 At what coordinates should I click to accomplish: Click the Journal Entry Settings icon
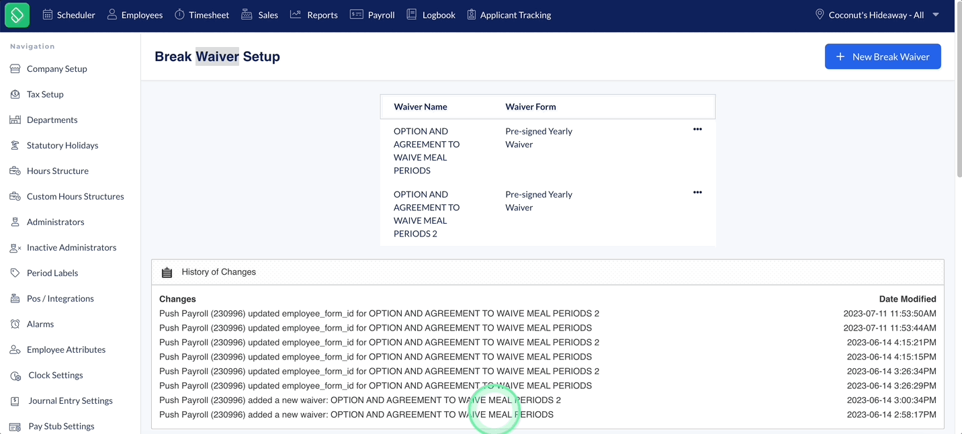pos(15,400)
